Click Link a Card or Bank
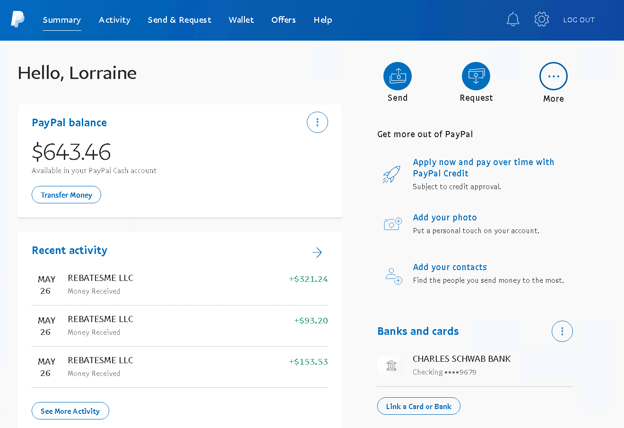 [x=419, y=406]
